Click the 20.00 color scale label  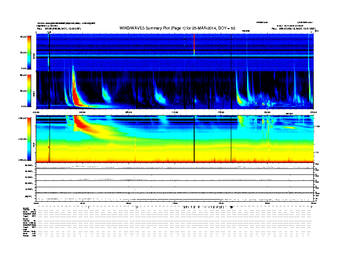[23, 52]
